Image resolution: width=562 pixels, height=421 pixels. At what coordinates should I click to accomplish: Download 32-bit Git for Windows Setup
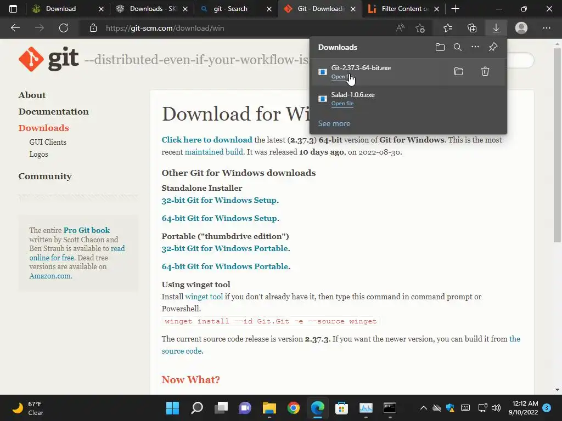click(x=219, y=200)
